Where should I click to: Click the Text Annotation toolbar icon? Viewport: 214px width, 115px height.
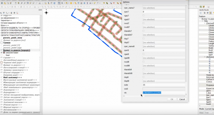coord(98,3)
